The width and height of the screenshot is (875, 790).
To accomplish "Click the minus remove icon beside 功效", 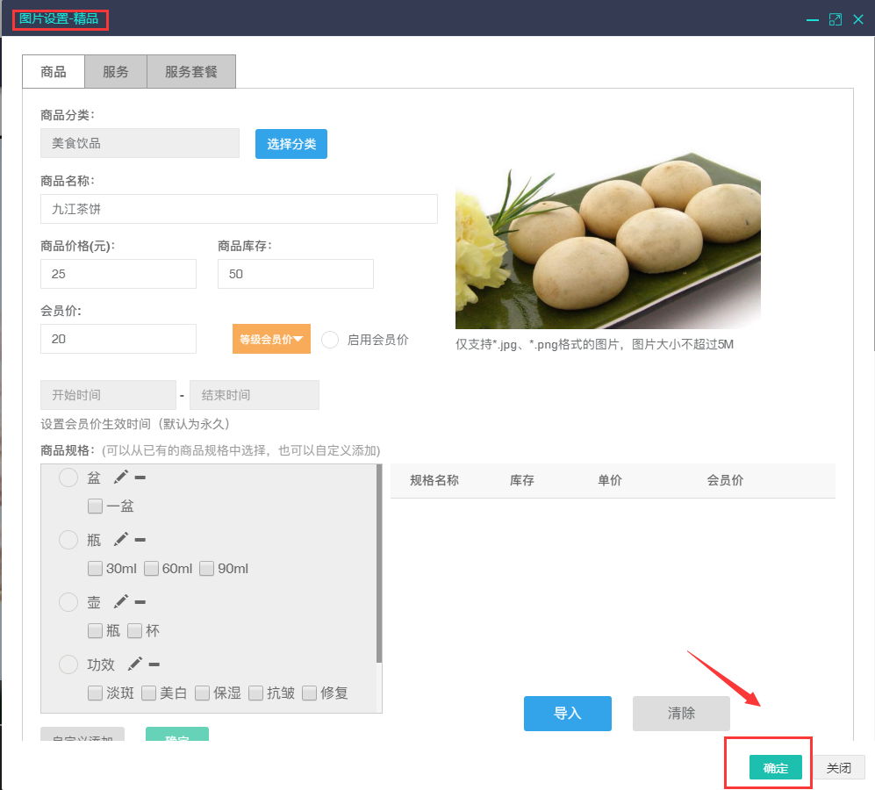I will tap(154, 664).
